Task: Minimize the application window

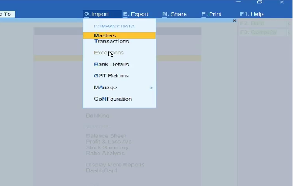Action: (238, 1)
